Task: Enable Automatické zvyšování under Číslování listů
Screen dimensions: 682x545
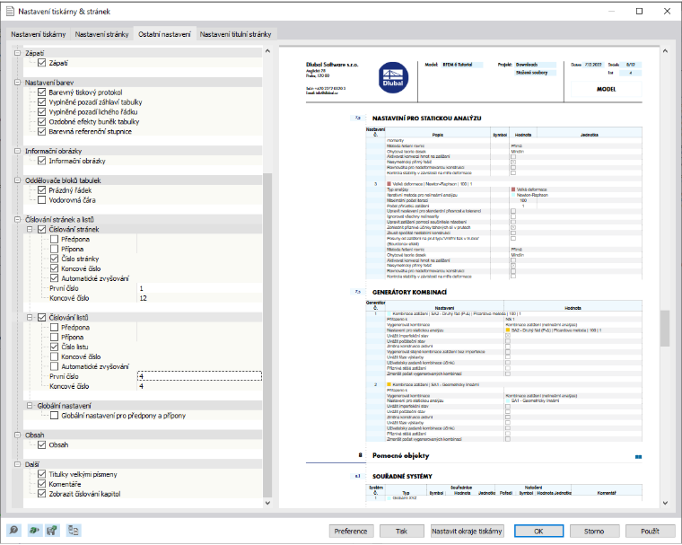Action: tap(55, 366)
